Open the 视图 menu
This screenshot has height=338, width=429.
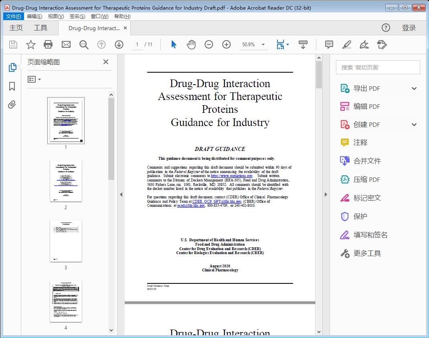55,16
